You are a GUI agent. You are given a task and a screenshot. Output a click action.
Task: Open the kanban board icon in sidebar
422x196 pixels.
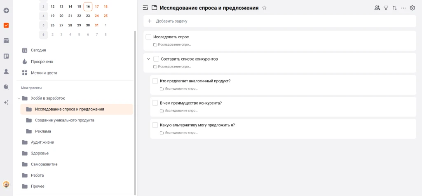(x=6, y=56)
